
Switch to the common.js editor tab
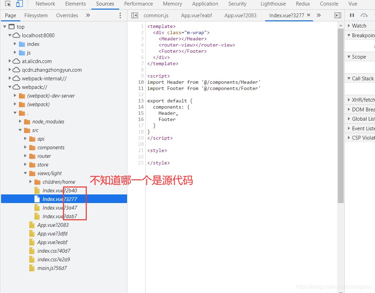pos(156,15)
